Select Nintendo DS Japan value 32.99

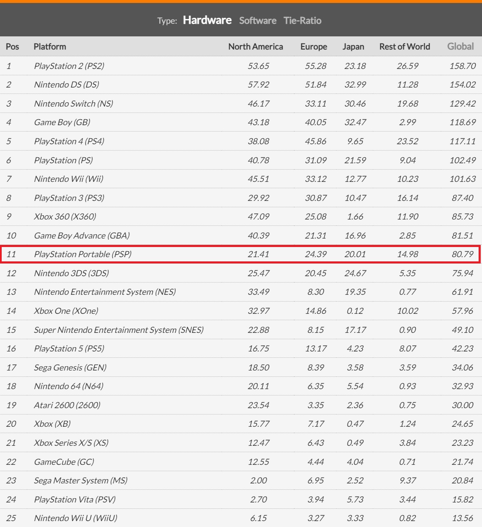pyautogui.click(x=355, y=85)
